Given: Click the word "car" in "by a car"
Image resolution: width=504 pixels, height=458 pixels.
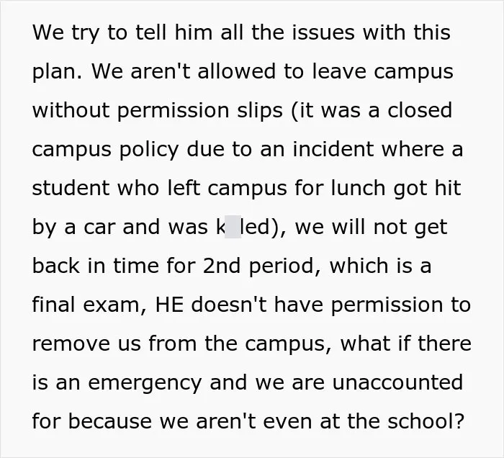Looking at the screenshot, I should tap(99, 228).
